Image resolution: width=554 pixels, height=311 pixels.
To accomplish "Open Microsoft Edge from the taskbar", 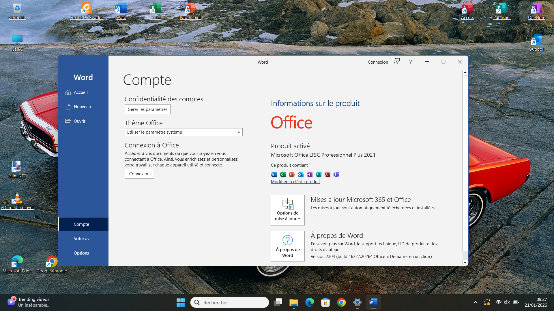I will coord(310,302).
